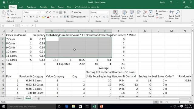Click into the formula bar field

[113, 25]
